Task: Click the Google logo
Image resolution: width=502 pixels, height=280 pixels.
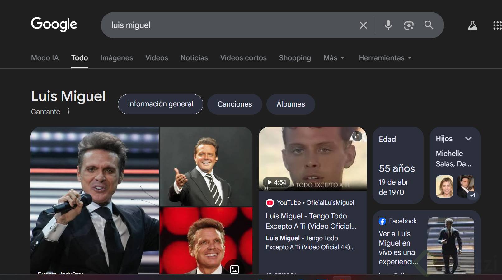Action: coord(54,24)
